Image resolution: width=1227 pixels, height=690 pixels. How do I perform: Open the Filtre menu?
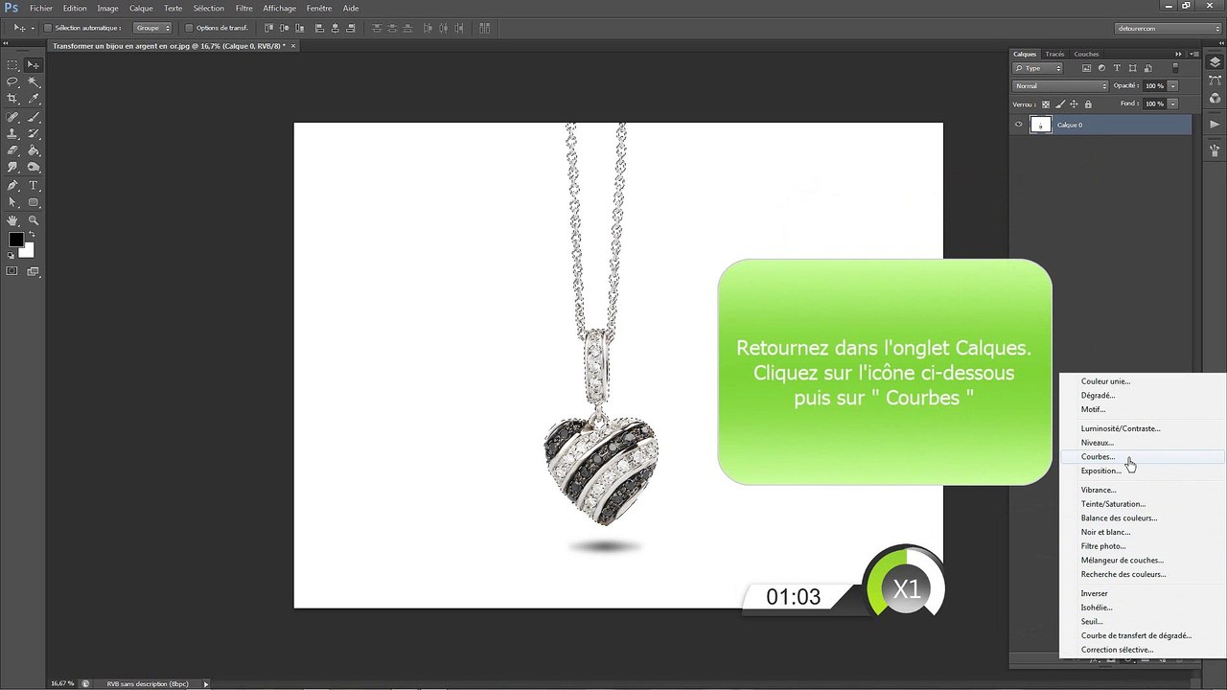243,8
